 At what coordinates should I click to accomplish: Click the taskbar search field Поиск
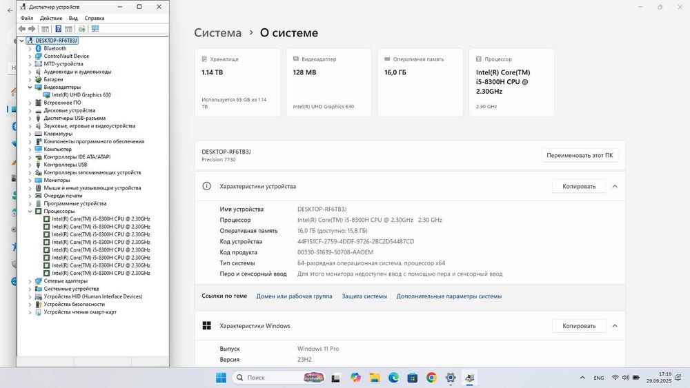pyautogui.click(x=279, y=378)
